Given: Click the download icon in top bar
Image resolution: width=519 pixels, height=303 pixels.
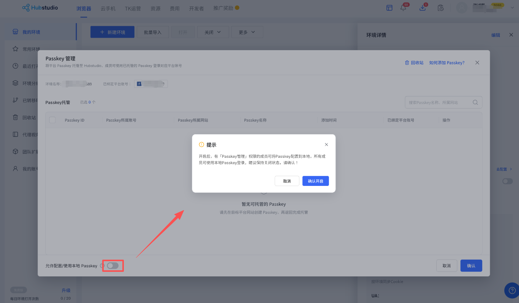Looking at the screenshot, I should [x=422, y=8].
